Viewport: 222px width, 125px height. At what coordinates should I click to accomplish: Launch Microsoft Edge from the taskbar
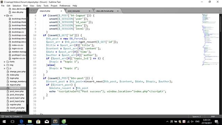(x=21, y=122)
